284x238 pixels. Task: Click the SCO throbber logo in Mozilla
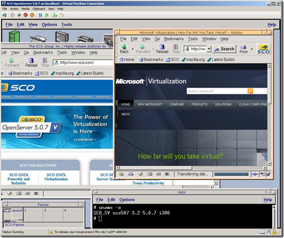[263, 49]
